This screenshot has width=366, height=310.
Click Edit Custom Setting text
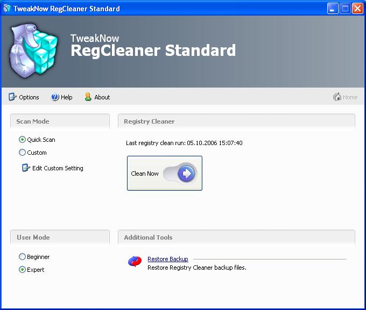[x=58, y=168]
